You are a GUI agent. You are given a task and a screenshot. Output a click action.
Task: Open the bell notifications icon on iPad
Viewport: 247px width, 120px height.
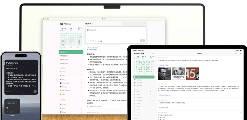[x=149, y=53]
